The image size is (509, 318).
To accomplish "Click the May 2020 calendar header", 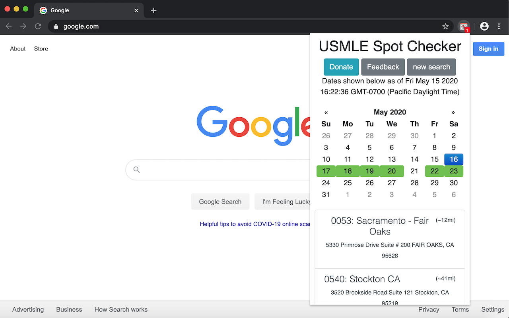I will 390,112.
